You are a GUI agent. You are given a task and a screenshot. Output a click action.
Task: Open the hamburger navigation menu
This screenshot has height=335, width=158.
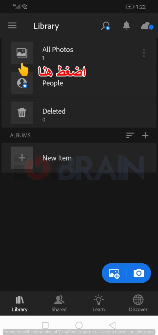(12, 26)
